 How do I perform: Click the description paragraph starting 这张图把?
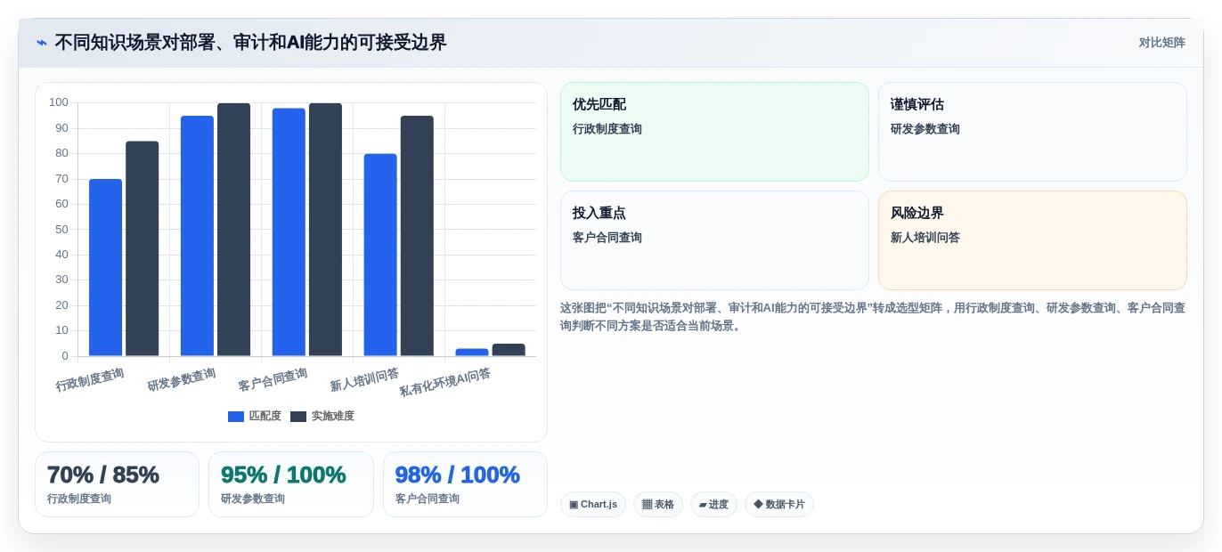[x=873, y=316]
